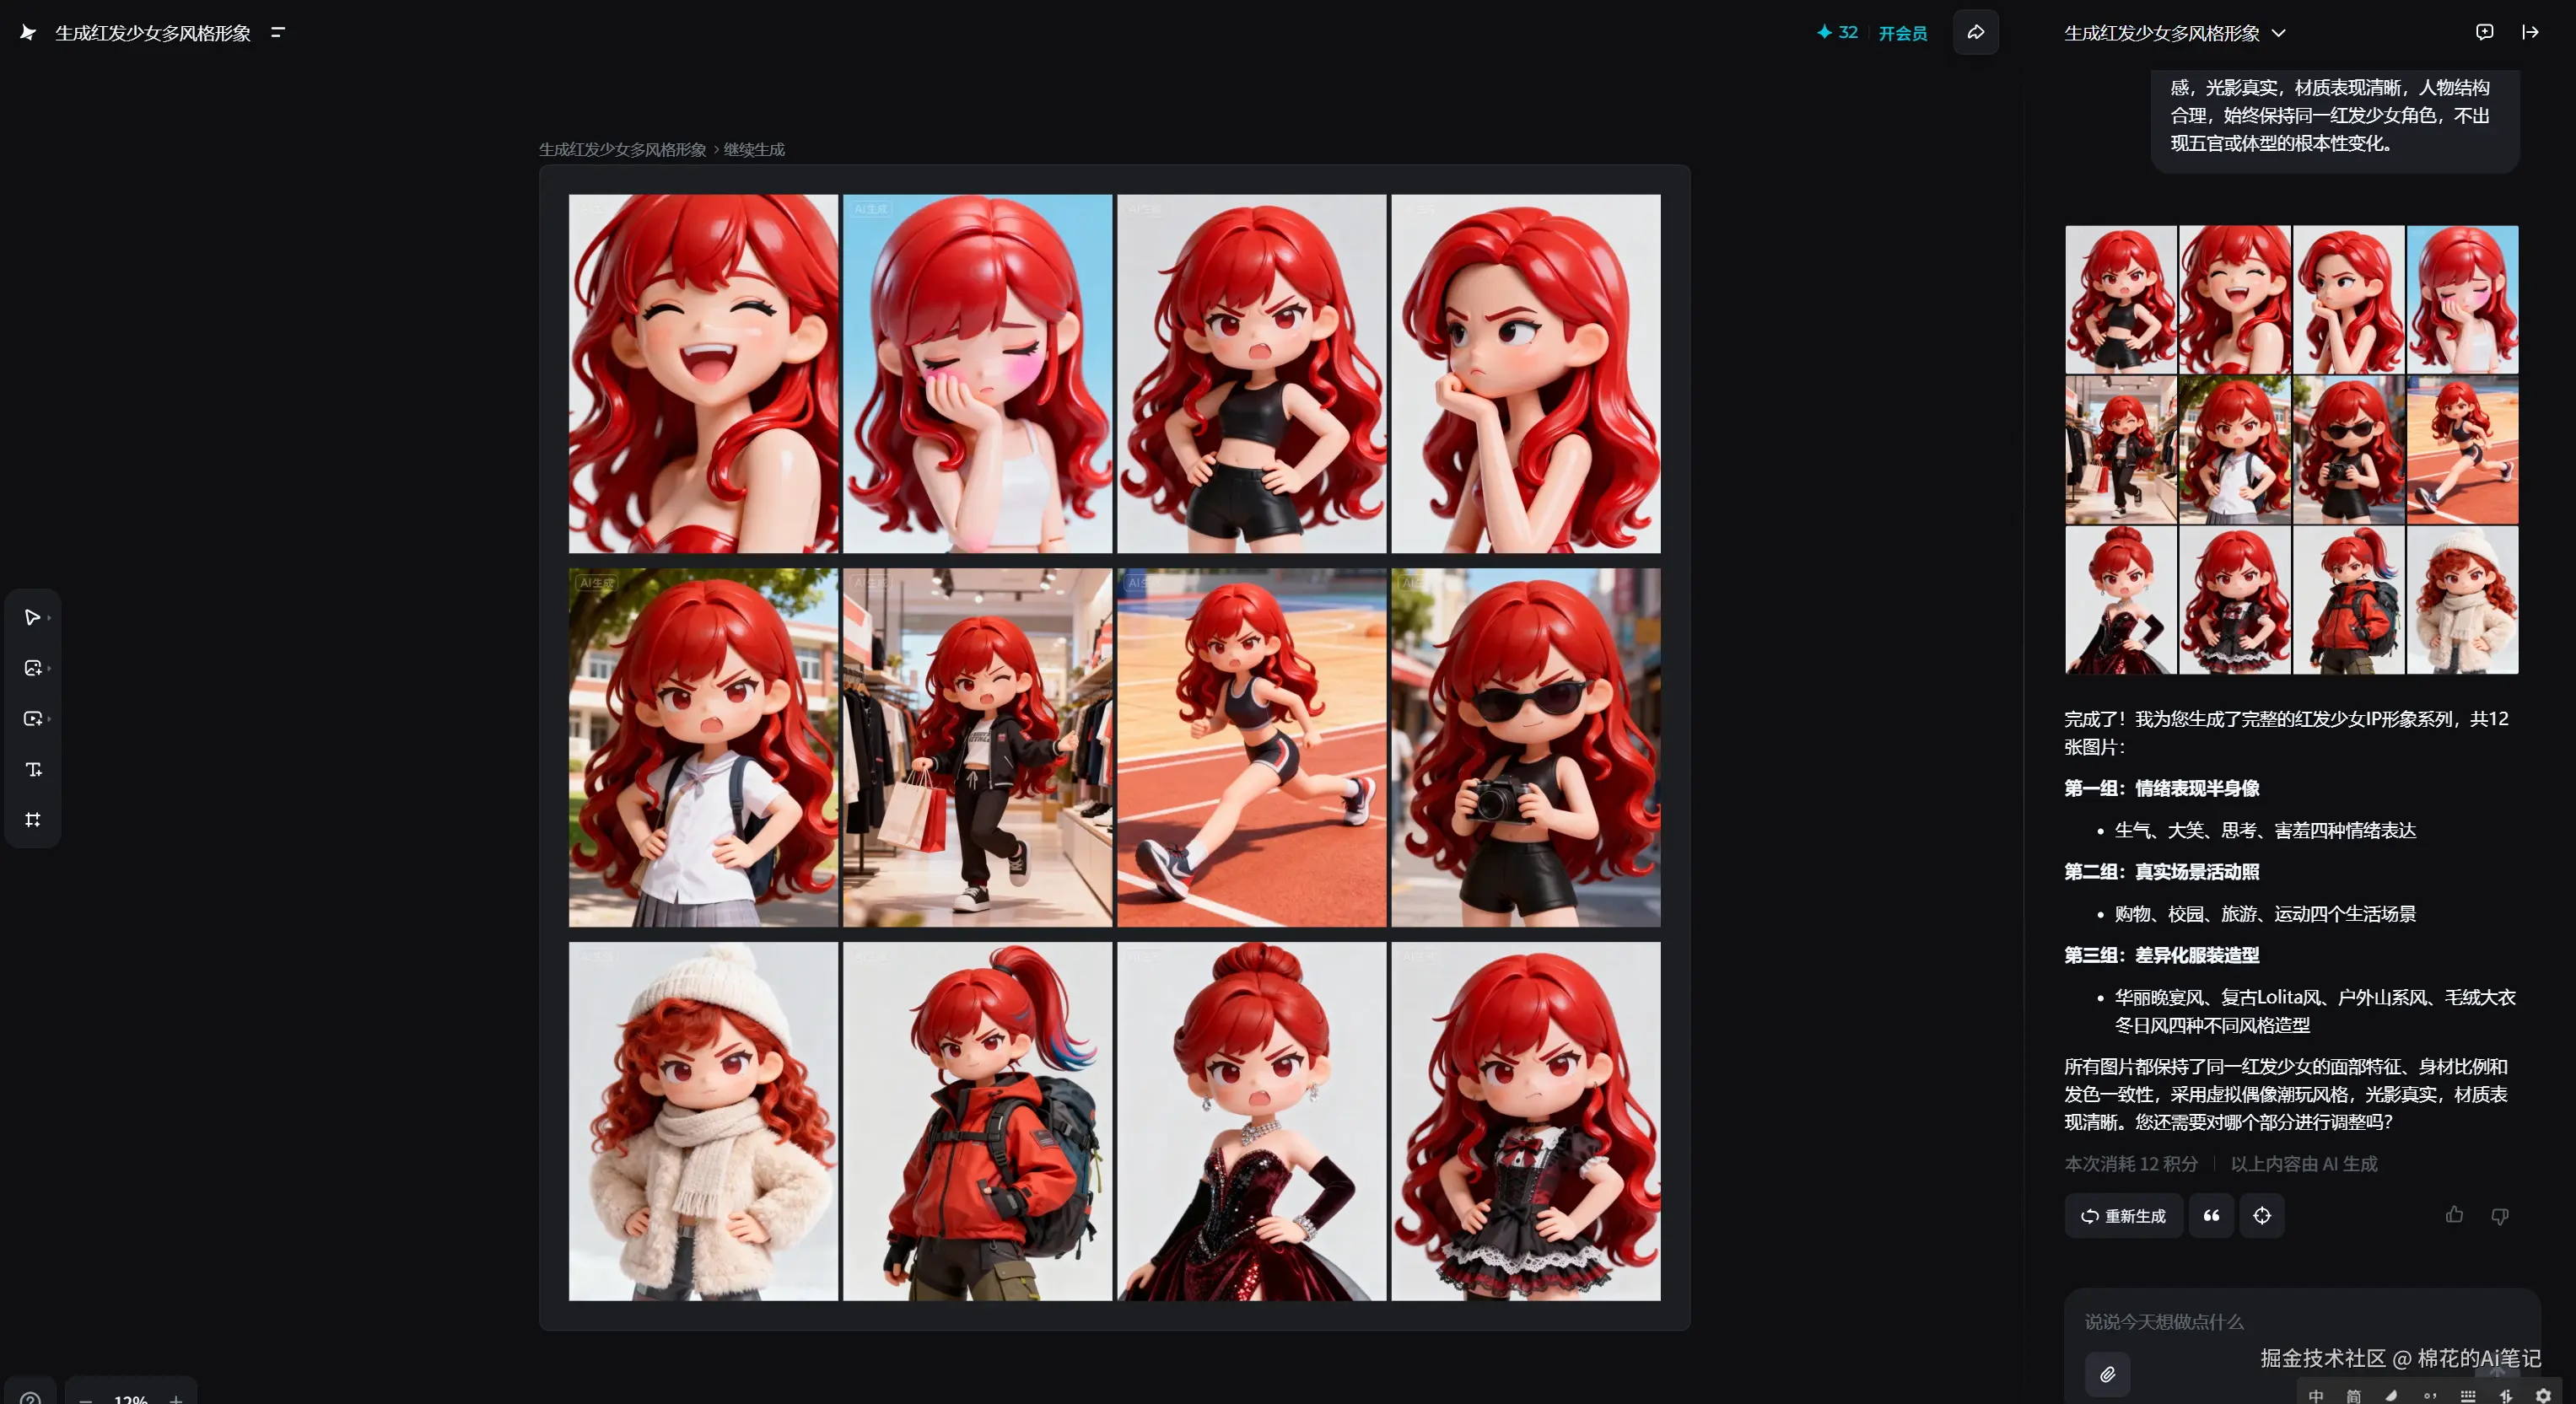The image size is (2576, 1404).
Task: Expand the pointer tool submenu arrow
Action: 49,618
